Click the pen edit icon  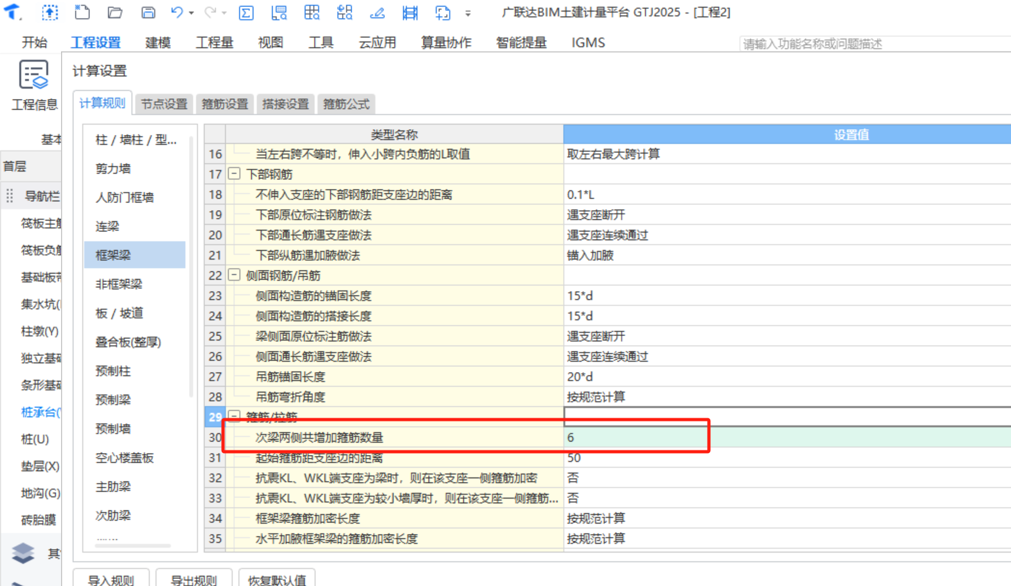tap(377, 12)
